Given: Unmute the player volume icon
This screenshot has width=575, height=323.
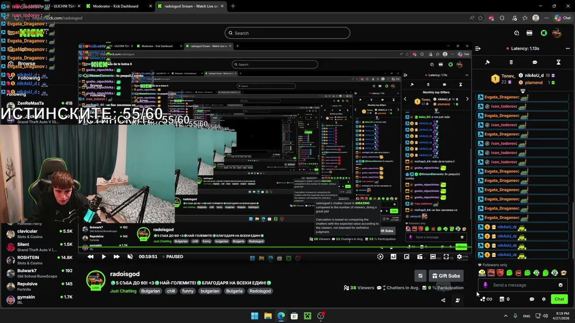Looking at the screenshot, I should [130, 257].
